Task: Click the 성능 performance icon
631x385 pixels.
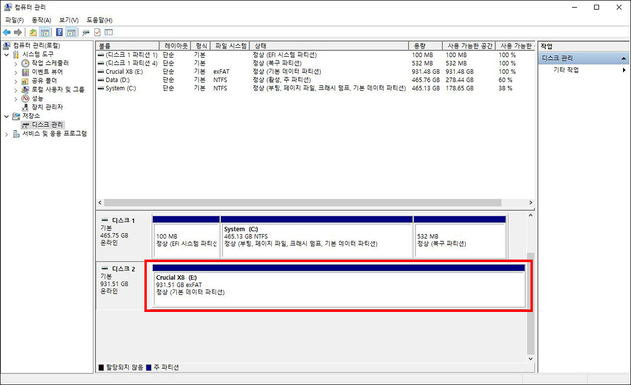Action: point(25,98)
